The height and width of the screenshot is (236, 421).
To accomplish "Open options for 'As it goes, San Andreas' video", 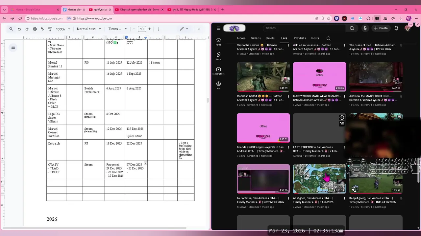I will click(345, 199).
